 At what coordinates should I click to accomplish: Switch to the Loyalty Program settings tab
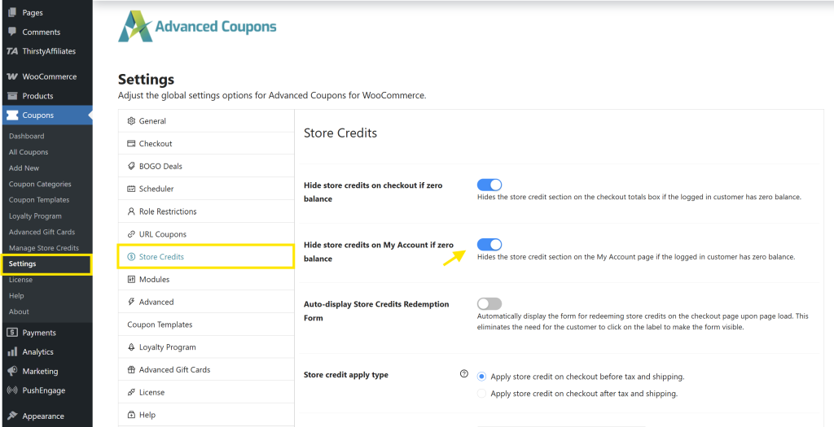click(x=167, y=347)
